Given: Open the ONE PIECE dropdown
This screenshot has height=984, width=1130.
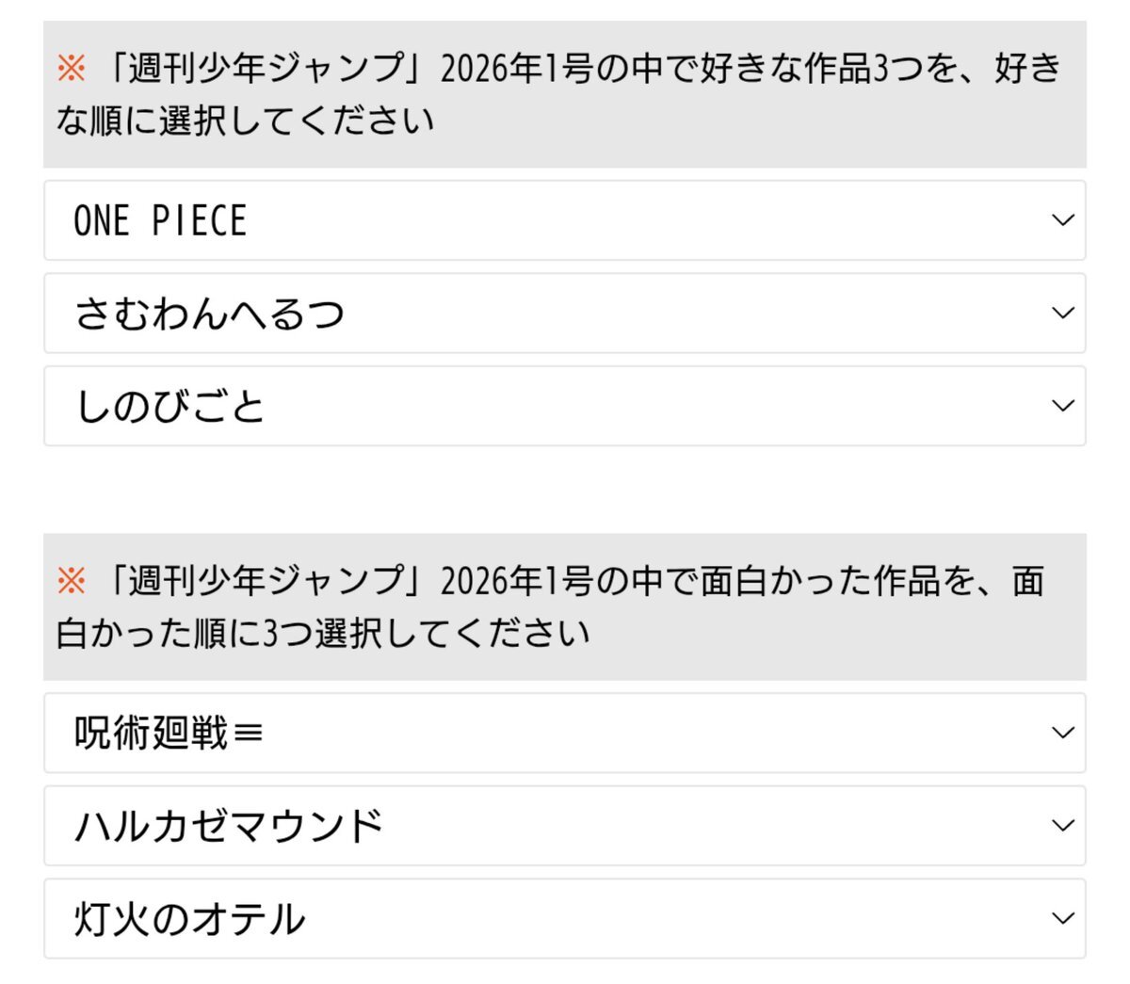Looking at the screenshot, I should 563,220.
